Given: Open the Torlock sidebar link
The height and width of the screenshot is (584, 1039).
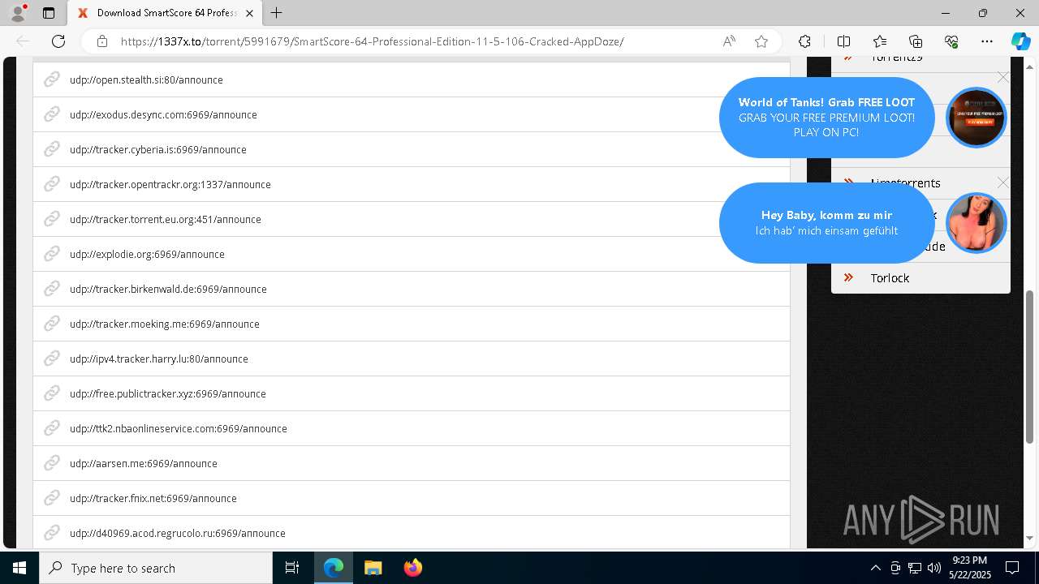Looking at the screenshot, I should (x=890, y=277).
